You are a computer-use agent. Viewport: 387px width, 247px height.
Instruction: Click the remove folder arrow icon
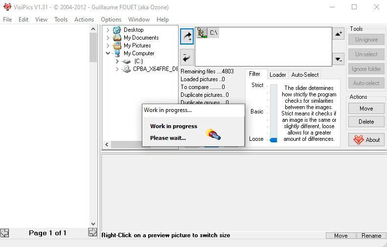(x=187, y=57)
